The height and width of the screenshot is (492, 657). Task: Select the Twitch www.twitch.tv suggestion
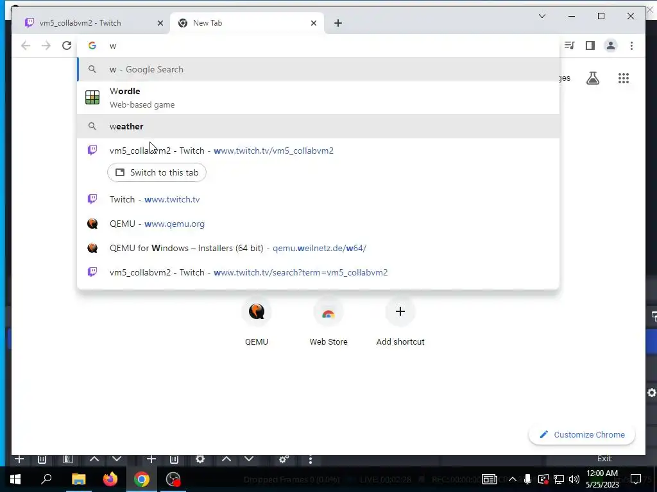click(318, 200)
